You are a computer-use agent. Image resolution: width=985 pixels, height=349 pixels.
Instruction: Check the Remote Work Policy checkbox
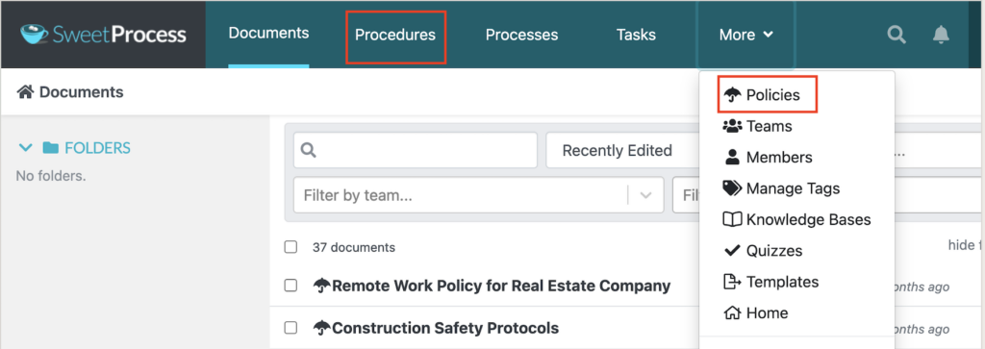[x=290, y=286]
